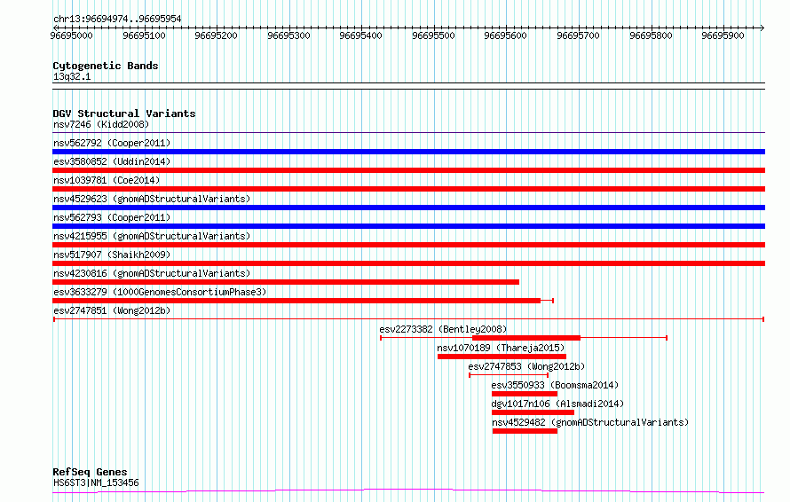Select the esv3633279 (1000GenomesConsortiumPhase3) label
The height and width of the screenshot is (502, 790).
click(x=160, y=292)
